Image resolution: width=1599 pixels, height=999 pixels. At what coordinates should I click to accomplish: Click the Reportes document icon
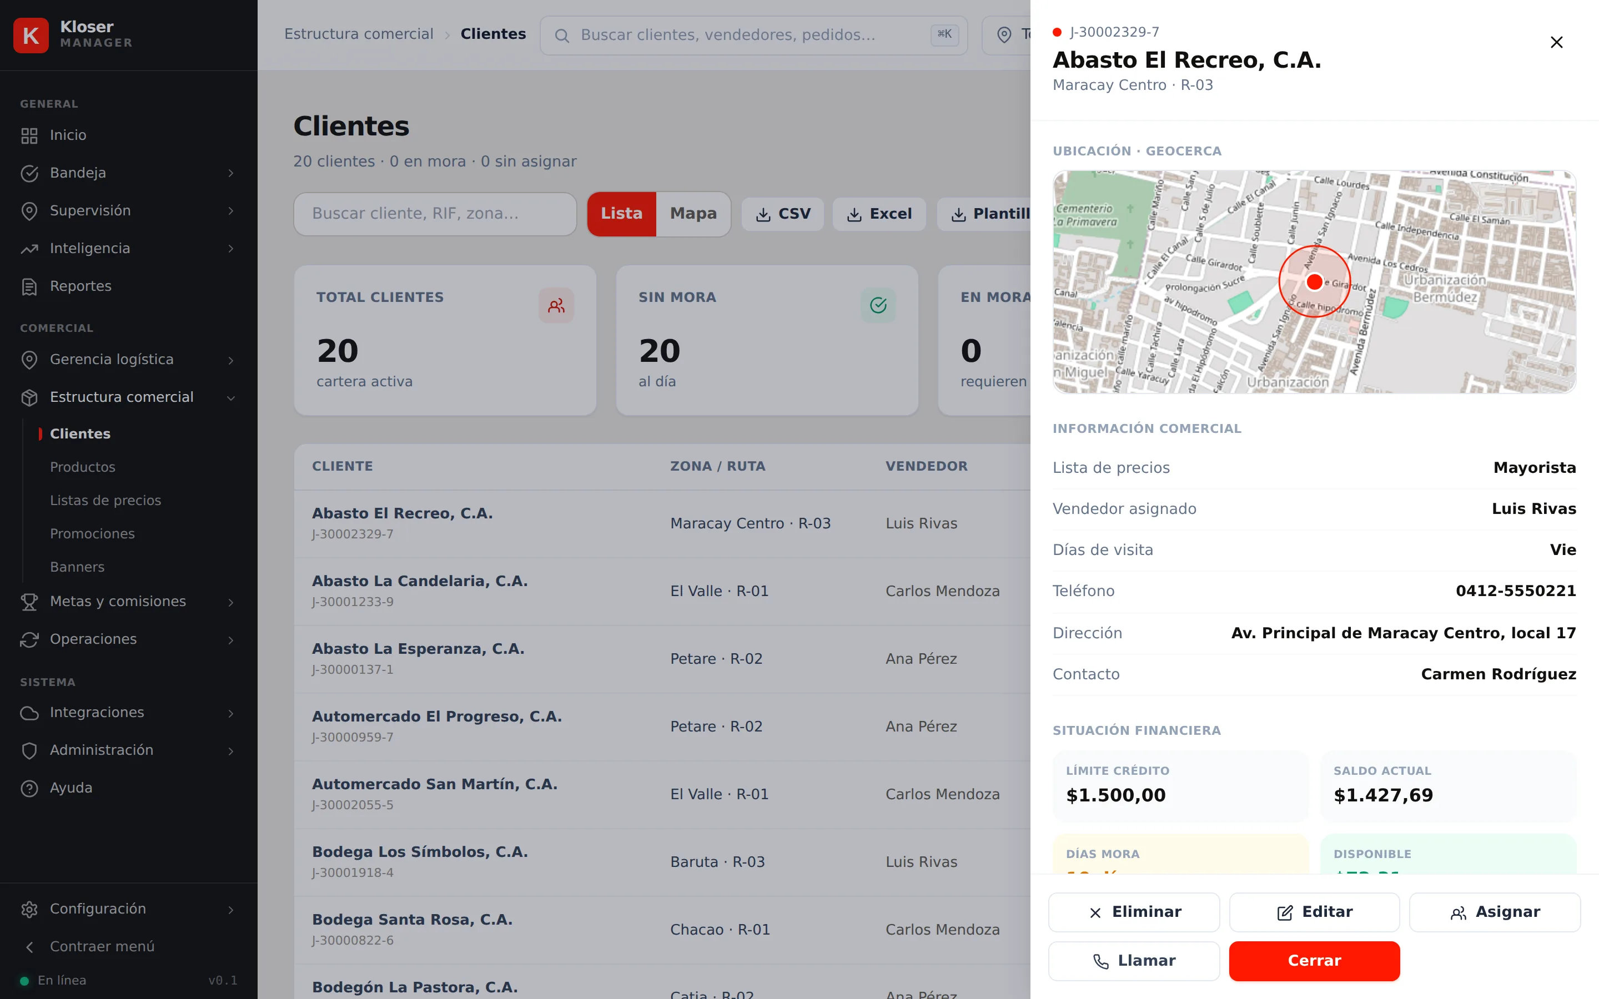point(29,286)
